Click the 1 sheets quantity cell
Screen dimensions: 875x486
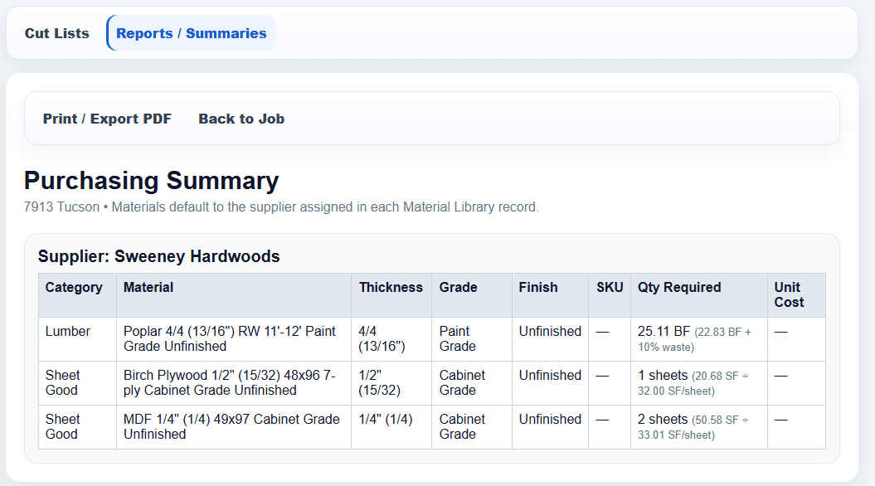(x=699, y=383)
